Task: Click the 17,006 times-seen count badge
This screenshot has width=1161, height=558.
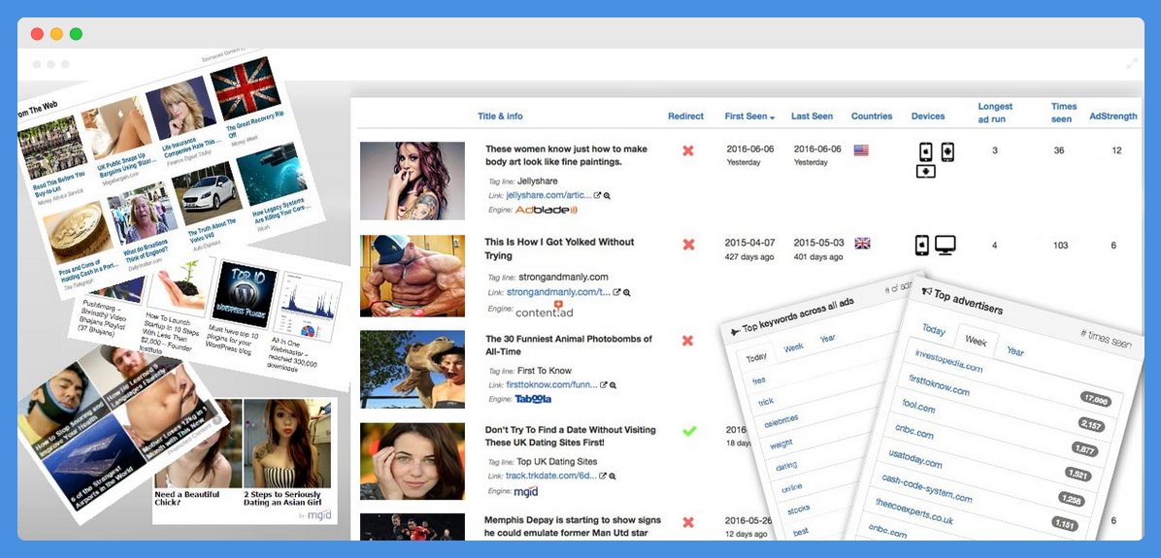Action: (x=1096, y=400)
